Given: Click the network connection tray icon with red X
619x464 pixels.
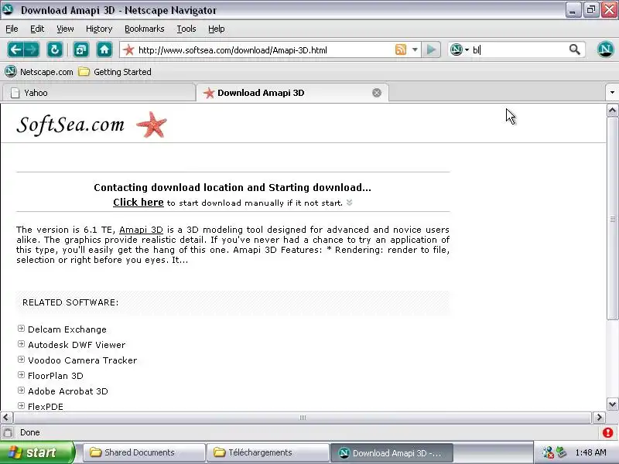Looking at the screenshot, I should [x=548, y=452].
